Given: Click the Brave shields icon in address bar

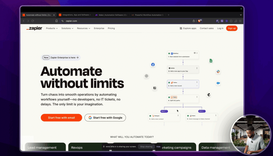Looking at the screenshot, I should 199,21.
